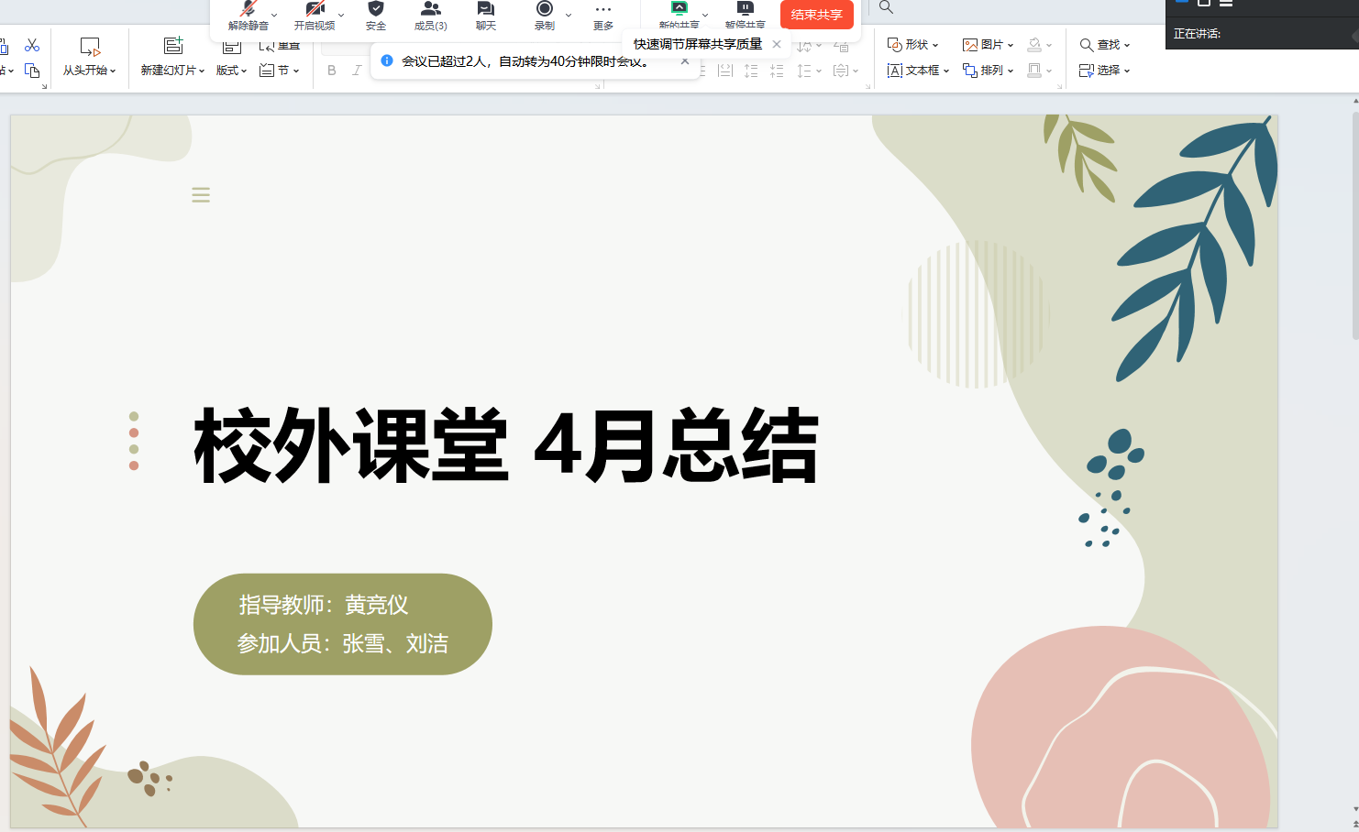Open the 查找 find menu
1359x832 pixels.
[1104, 45]
